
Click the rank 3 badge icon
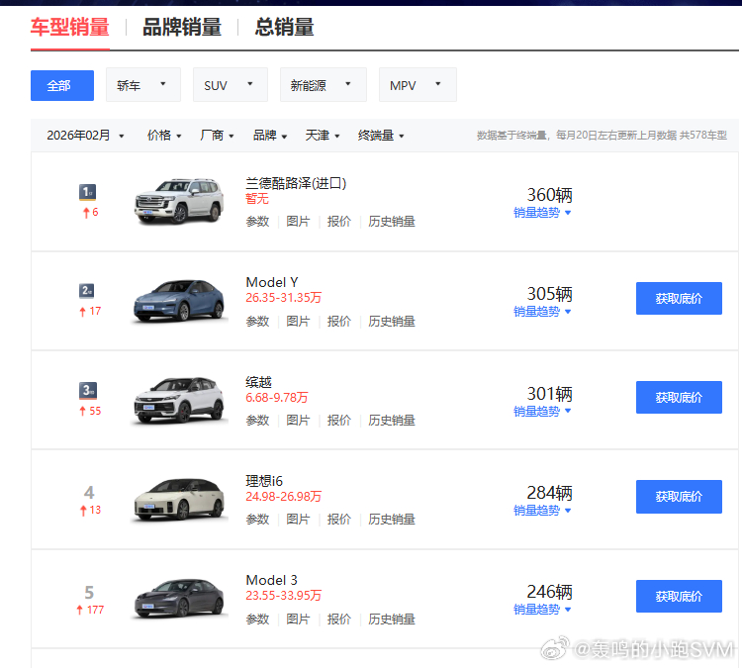[x=88, y=391]
